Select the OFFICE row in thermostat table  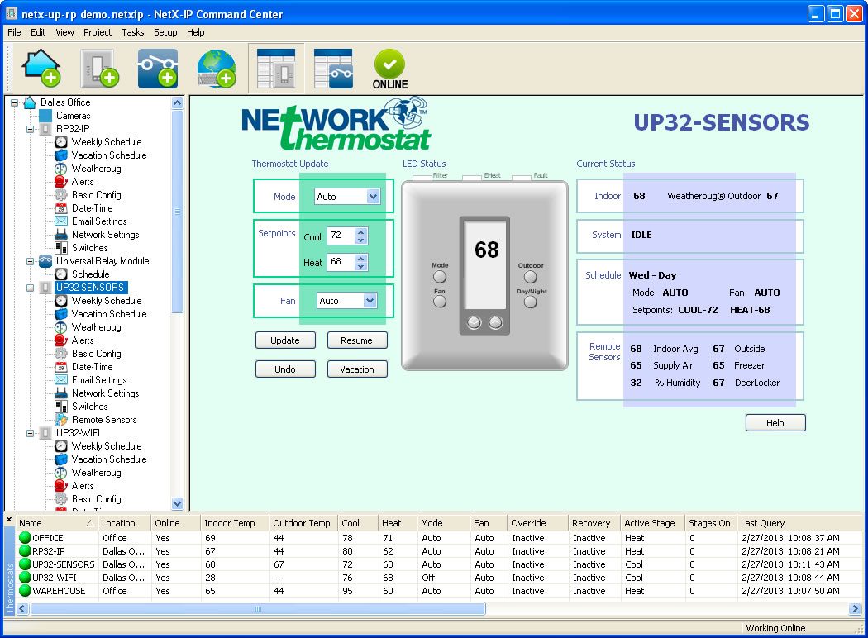coord(439,538)
